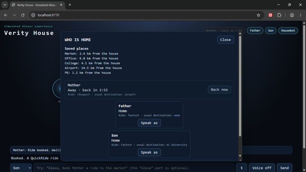Click the dialog's vertical scrollbar thumb
The image size is (306, 172).
pyautogui.click(x=240, y=86)
